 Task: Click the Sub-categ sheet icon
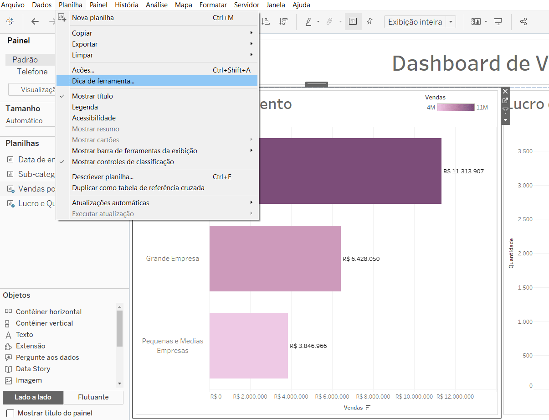coord(10,174)
